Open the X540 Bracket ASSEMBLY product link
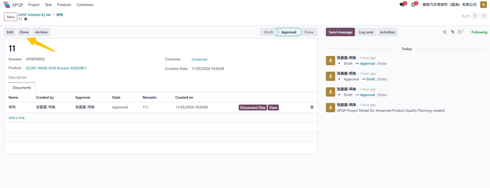The image size is (490, 188). pos(56,68)
